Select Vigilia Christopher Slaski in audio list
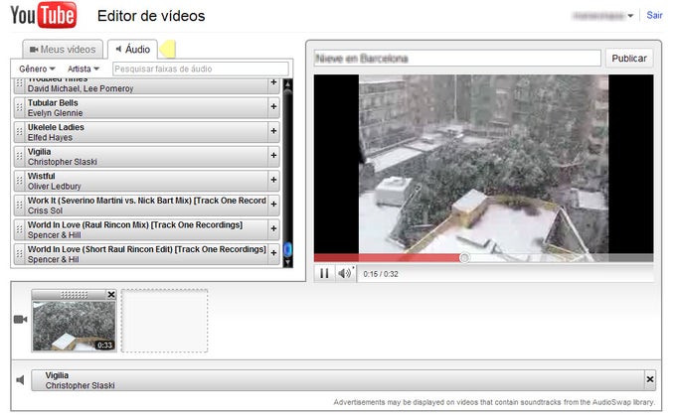Viewport: 676px width, 419px height. [x=146, y=157]
